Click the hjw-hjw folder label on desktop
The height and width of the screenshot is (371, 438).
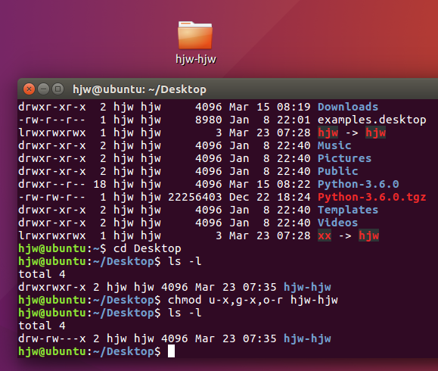pyautogui.click(x=196, y=59)
